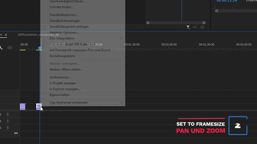Choose Auf Framegröße anpassen (Pan und Zoom)
This screenshot has height=144, width=257.
pos(80,50)
